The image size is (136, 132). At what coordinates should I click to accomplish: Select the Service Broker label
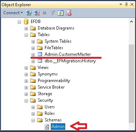[51, 87]
